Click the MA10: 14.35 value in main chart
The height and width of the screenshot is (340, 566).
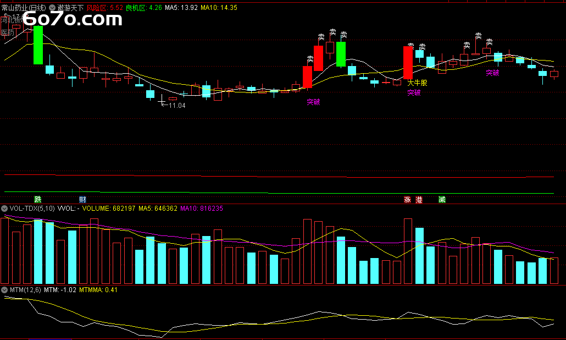coord(219,8)
